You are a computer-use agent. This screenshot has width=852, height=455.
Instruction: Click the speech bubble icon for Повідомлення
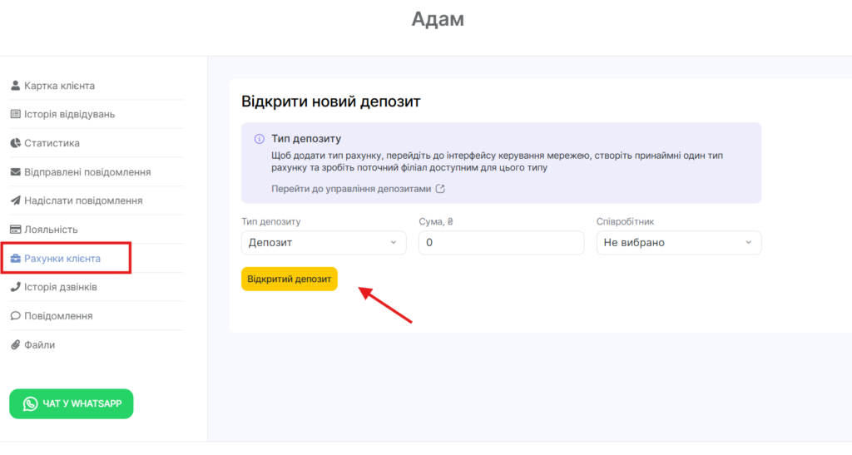click(15, 316)
